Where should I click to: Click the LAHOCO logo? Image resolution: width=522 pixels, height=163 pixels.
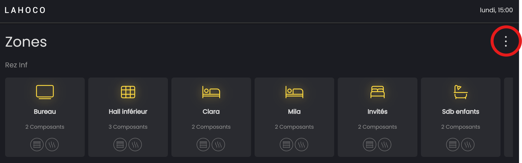click(25, 11)
